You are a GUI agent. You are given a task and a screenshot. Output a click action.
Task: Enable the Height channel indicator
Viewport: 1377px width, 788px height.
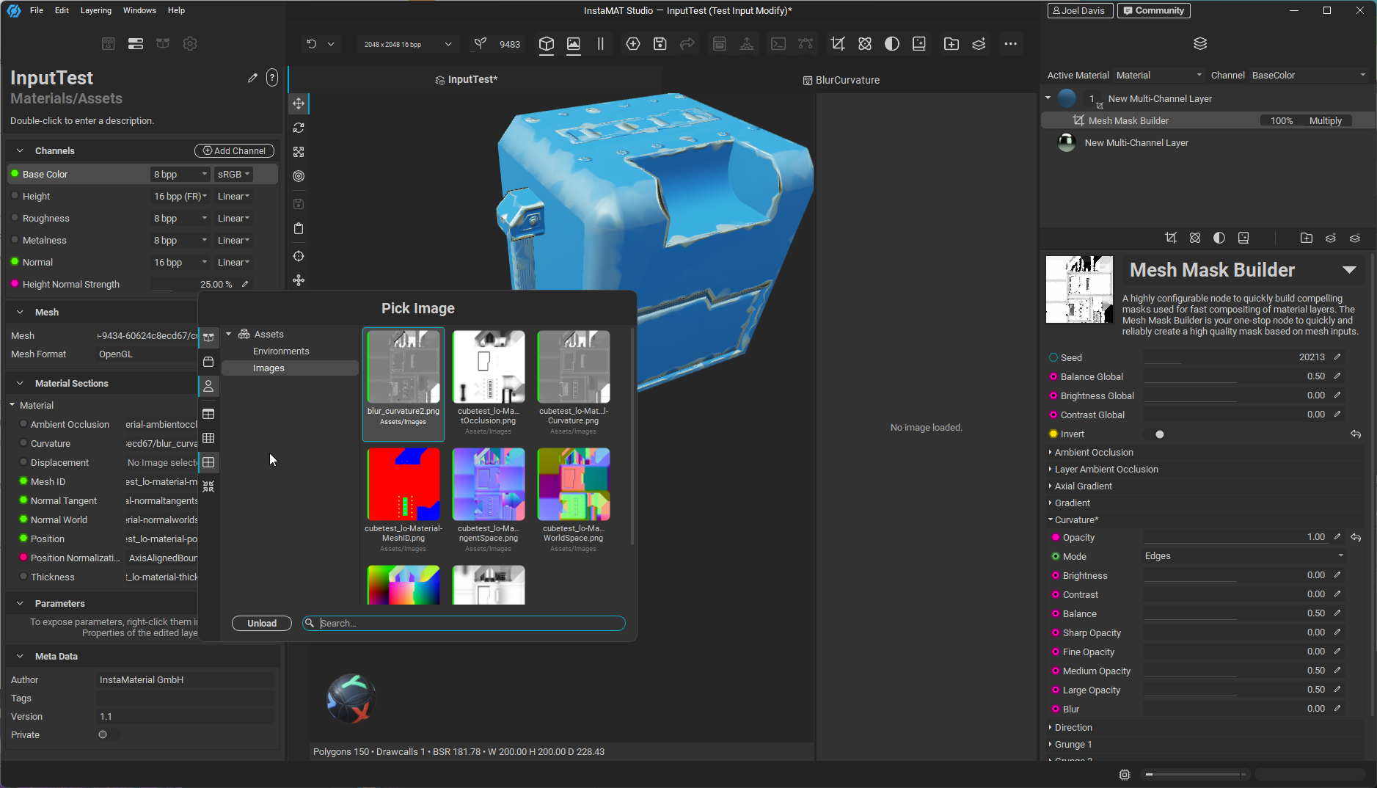tap(15, 196)
